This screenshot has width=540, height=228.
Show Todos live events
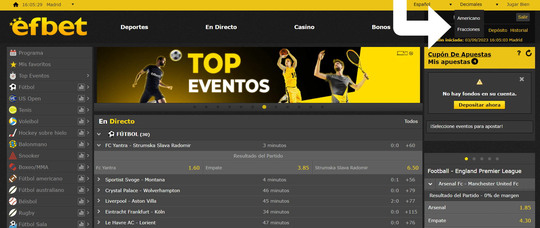point(411,121)
